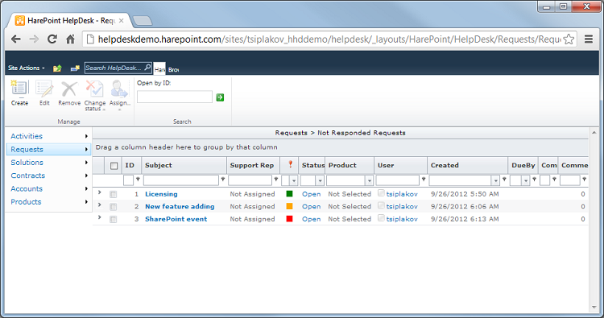Viewport: 604px width, 318px height.
Task: Select the checkbox for SharePoint event row
Action: [x=114, y=220]
